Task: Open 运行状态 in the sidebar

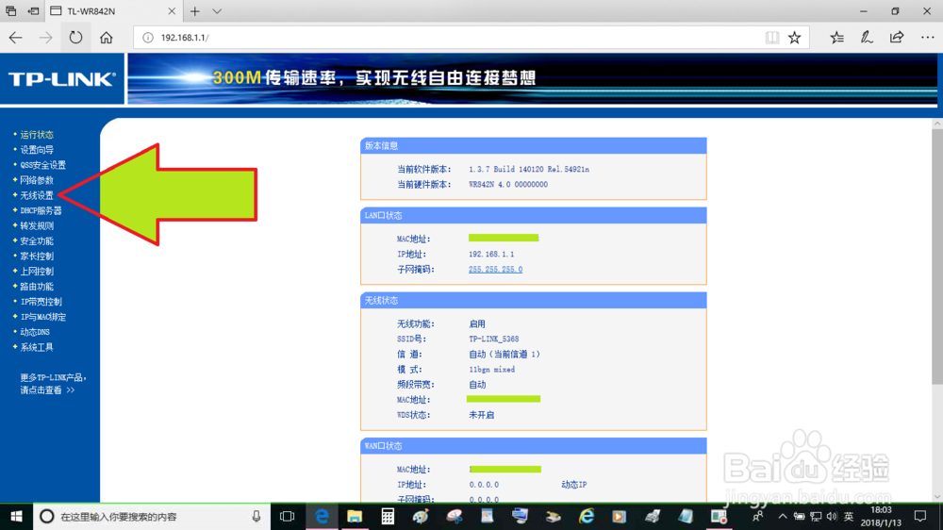Action: click(37, 135)
